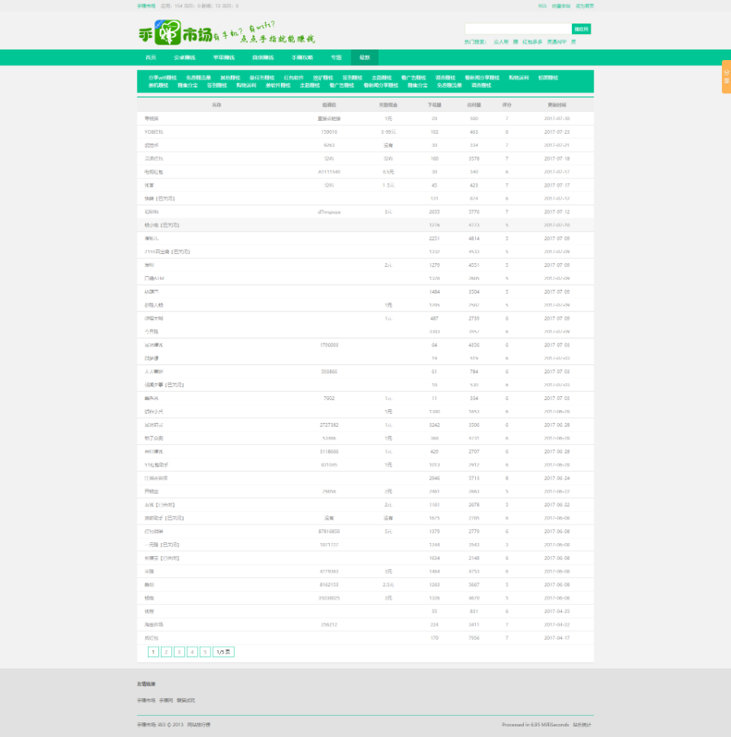The height and width of the screenshot is (737, 731).
Task: Open the 安卓赚钱 navigation tab
Action: point(184,58)
